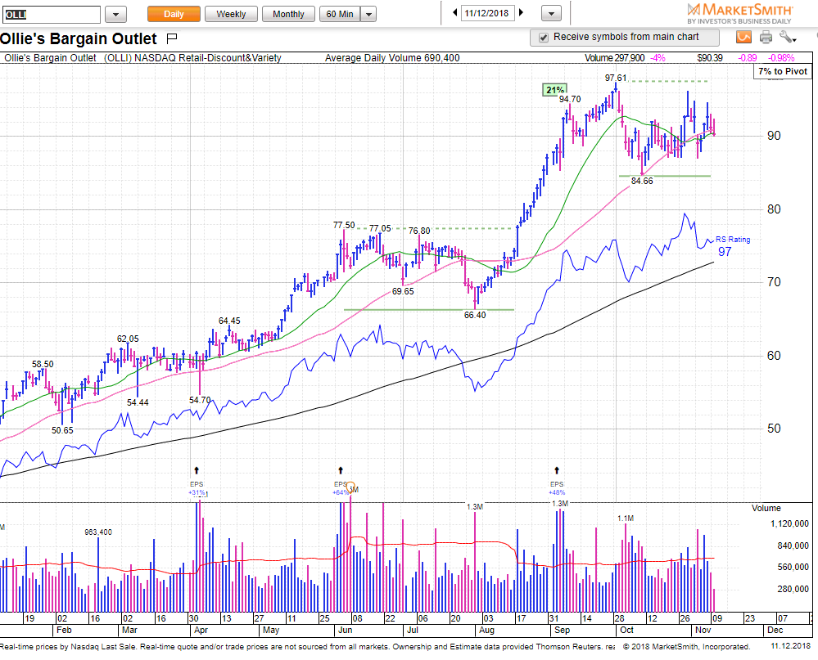The width and height of the screenshot is (818, 660).
Task: Click the RS Rating 97 label
Action: click(733, 246)
